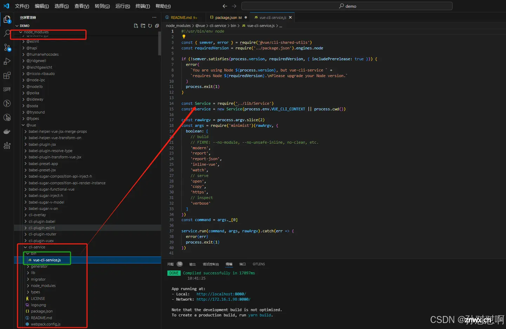Open the 帮助(H) menu
The image size is (506, 329).
coord(163,6)
